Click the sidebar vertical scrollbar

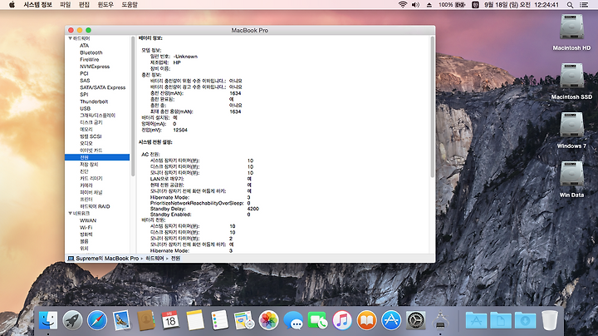coord(133,106)
